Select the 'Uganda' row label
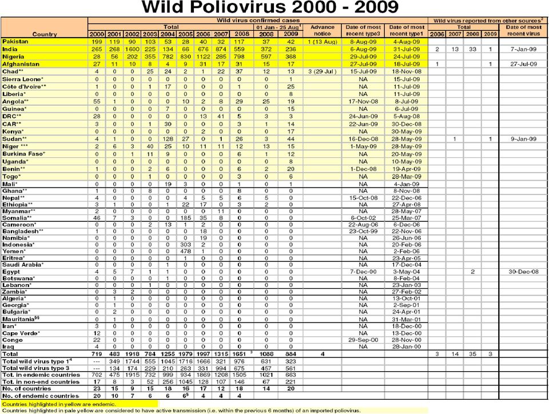The image size is (549, 414). [x=15, y=161]
